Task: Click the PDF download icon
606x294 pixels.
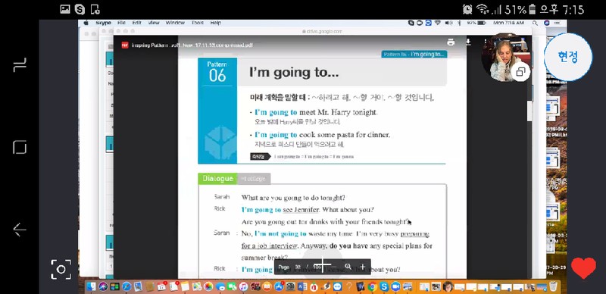Action: pyautogui.click(x=468, y=42)
